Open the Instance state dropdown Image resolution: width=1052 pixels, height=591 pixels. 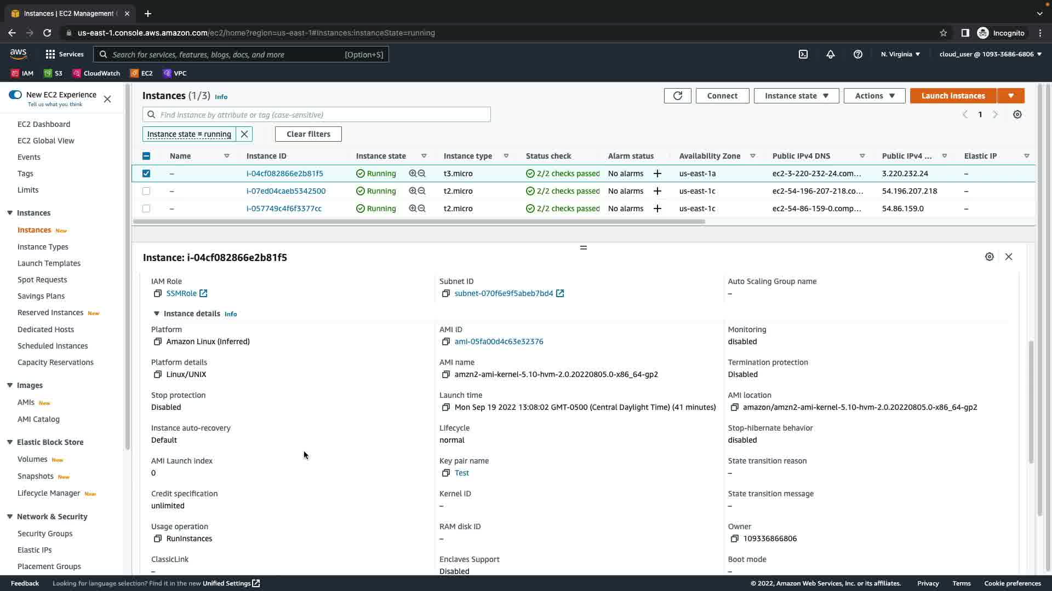tap(796, 96)
